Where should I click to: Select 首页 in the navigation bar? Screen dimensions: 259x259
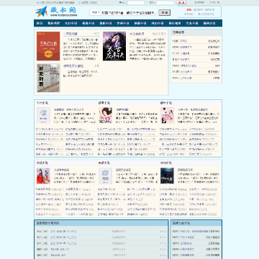click(x=40, y=23)
